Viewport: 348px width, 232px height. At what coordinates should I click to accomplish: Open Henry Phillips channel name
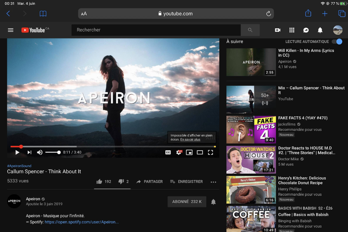pos(290,189)
